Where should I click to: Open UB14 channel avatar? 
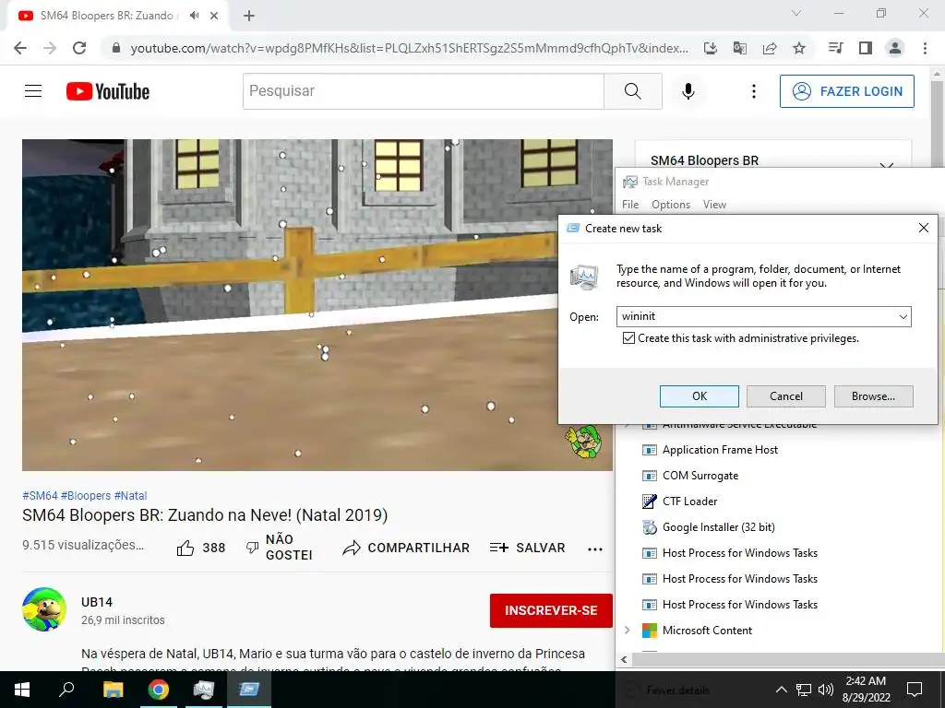(44, 609)
